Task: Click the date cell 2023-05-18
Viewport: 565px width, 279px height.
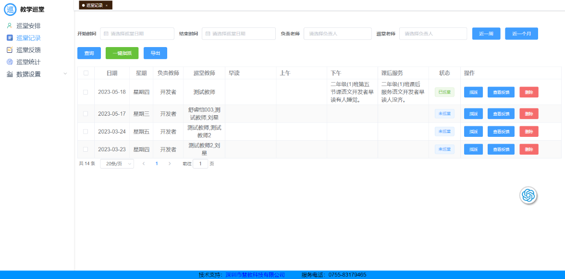Action: (112, 92)
